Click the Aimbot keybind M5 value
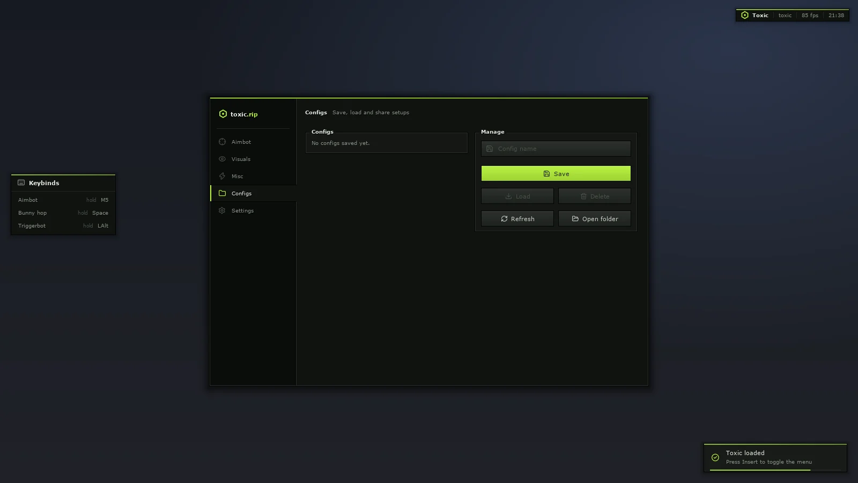The image size is (858, 483). 105,200
